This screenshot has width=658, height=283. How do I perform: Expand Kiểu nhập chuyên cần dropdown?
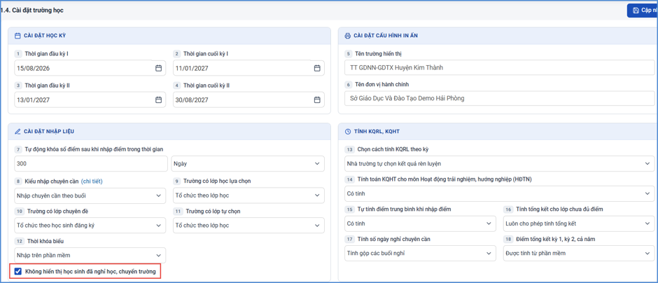(90, 195)
